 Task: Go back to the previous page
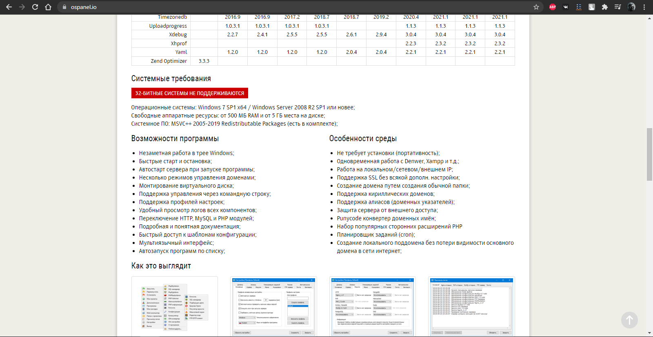(x=9, y=7)
